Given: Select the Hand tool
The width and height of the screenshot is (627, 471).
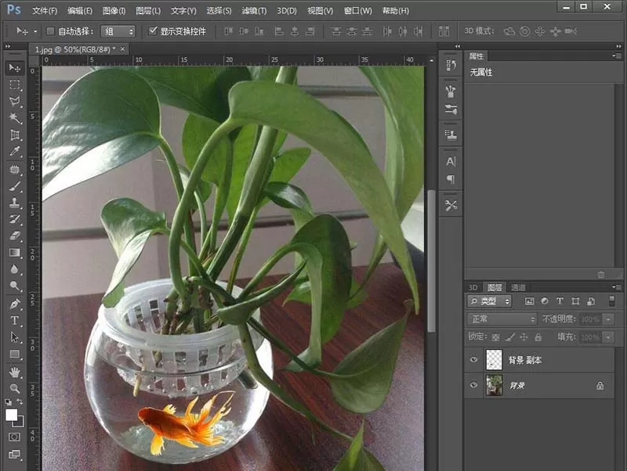Looking at the screenshot, I should [15, 372].
